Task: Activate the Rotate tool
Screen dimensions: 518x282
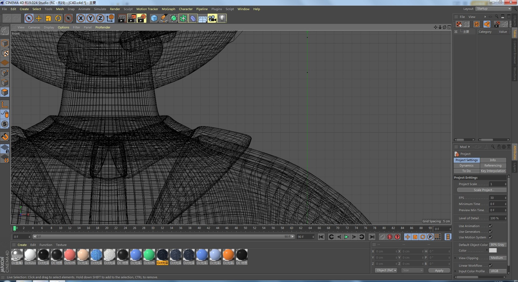Action: (x=58, y=18)
